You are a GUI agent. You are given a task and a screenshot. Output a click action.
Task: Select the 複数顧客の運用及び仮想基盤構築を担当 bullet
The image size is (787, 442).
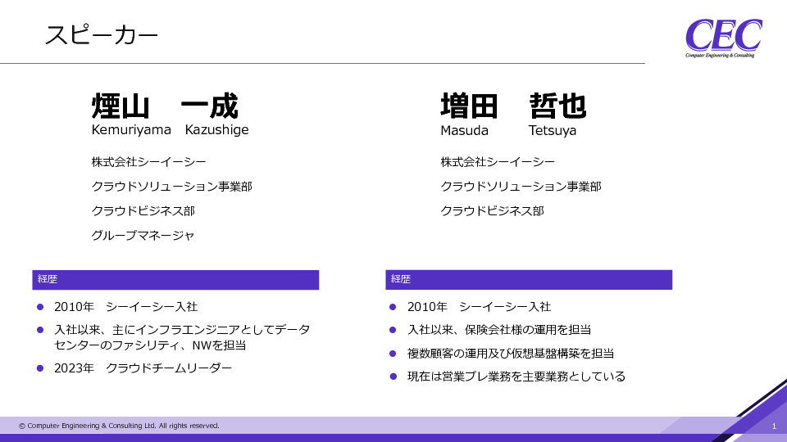point(511,354)
